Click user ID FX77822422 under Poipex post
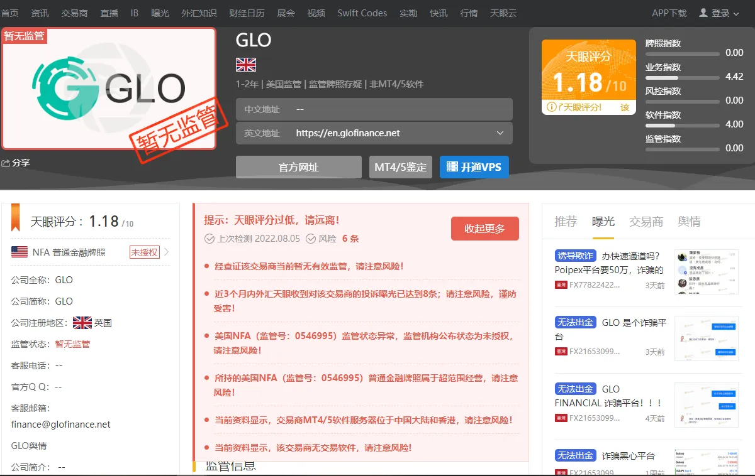The image size is (755, 476). (595, 285)
